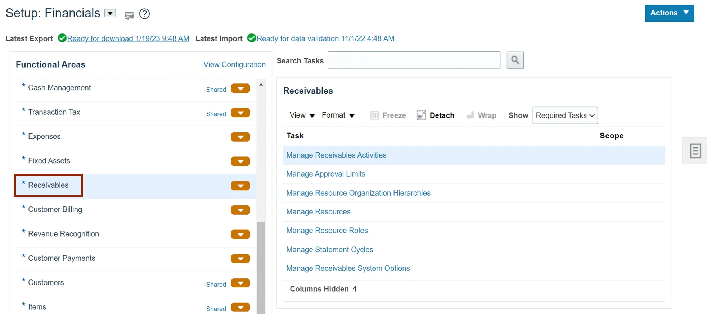Click the View Configuration link
Viewport: 707px width, 314px height.
point(234,64)
